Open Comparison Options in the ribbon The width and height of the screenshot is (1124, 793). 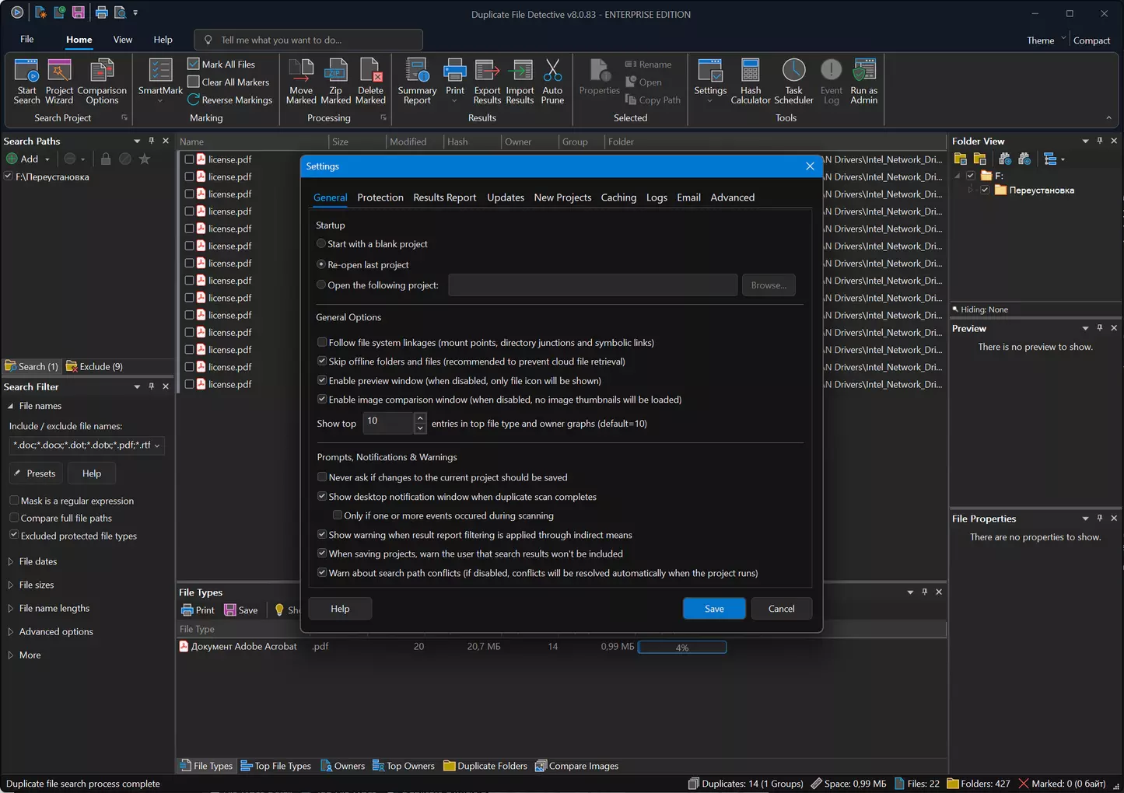[x=102, y=82]
